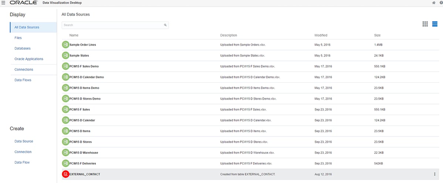443x183 pixels.
Task: Sort by Name column header
Action: click(x=74, y=35)
